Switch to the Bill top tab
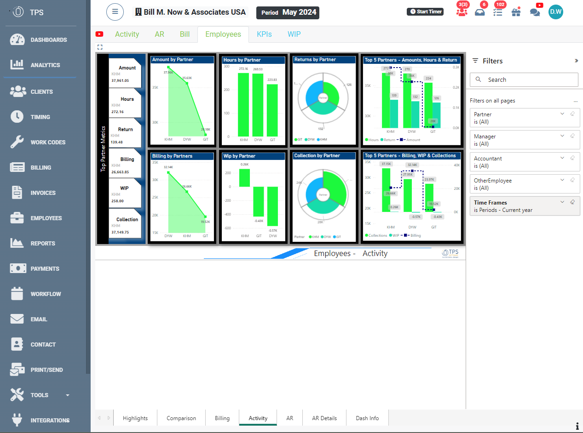 (x=185, y=34)
